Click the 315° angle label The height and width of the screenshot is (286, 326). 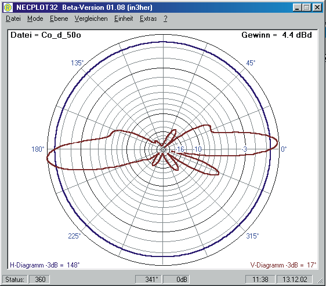(252, 236)
